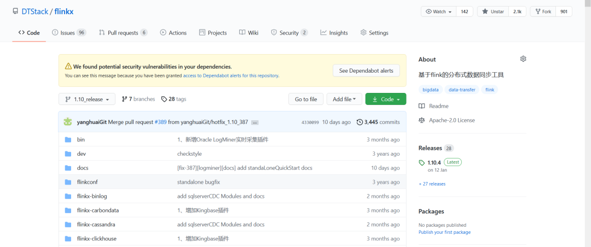The image size is (591, 247).
Task: Click the flinkconf folder icon
Action: (68, 182)
